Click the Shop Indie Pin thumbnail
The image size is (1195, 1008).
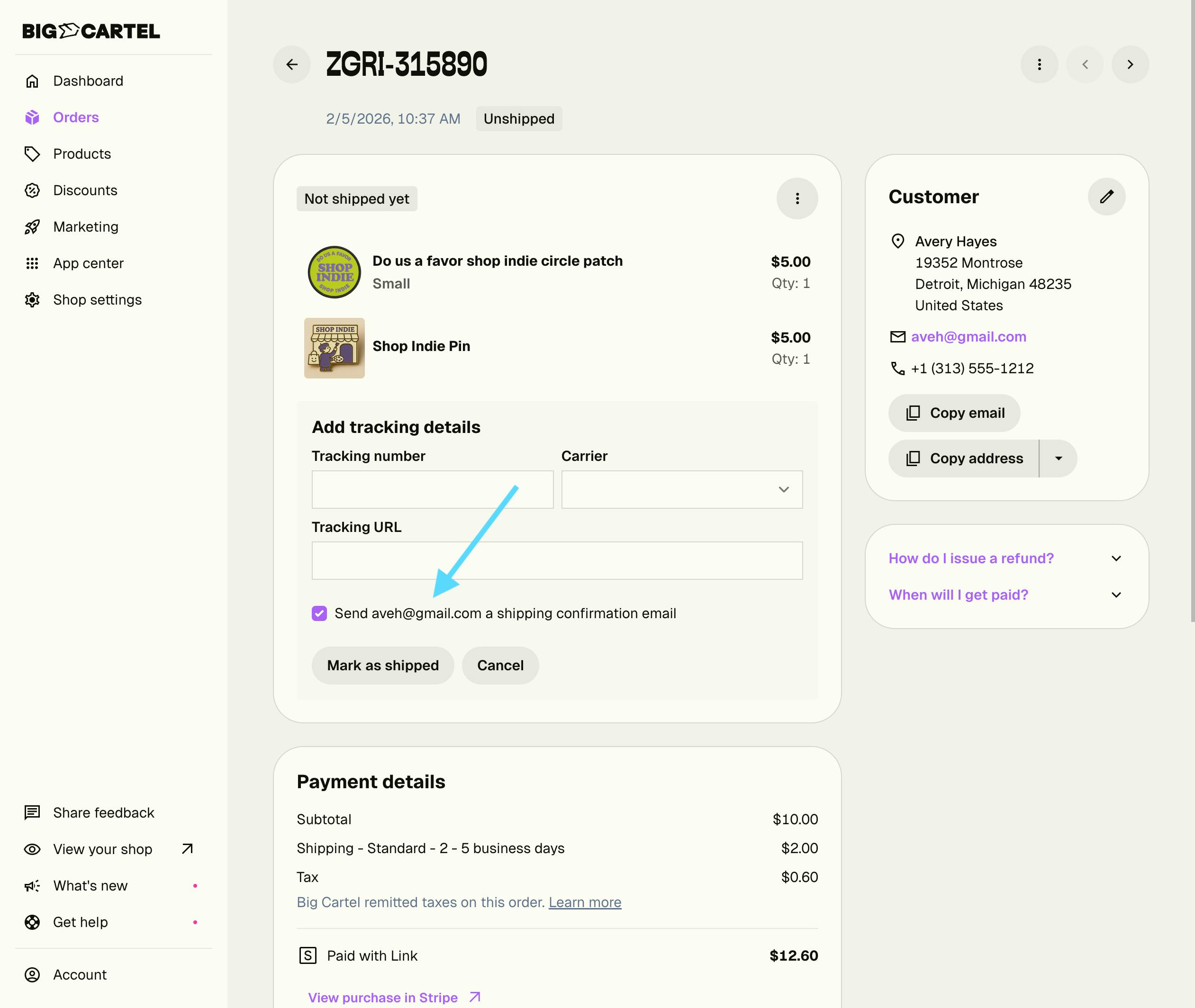335,348
